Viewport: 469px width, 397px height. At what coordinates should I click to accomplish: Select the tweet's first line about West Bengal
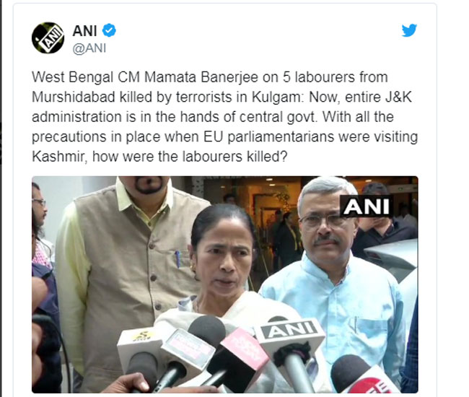(x=210, y=77)
